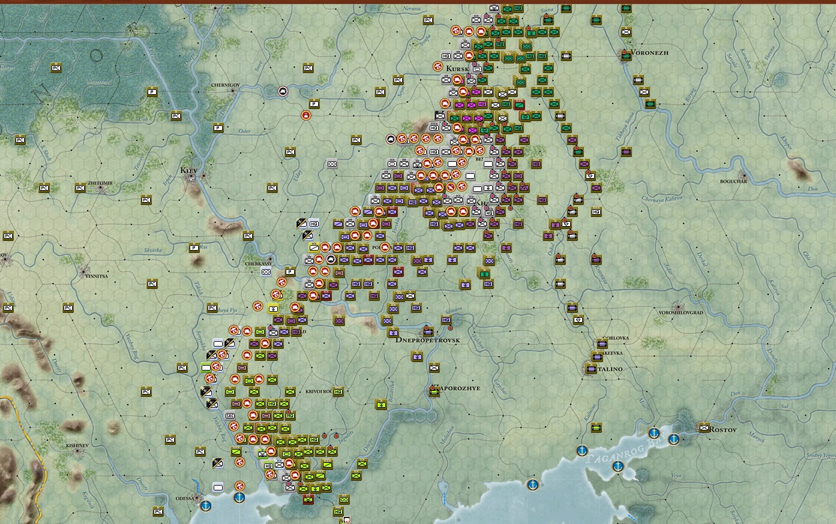Select the unit counter covering Stalino
The image size is (836, 524).
coord(592,369)
